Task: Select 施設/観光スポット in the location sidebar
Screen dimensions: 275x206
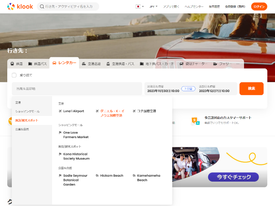Action: pos(27,121)
